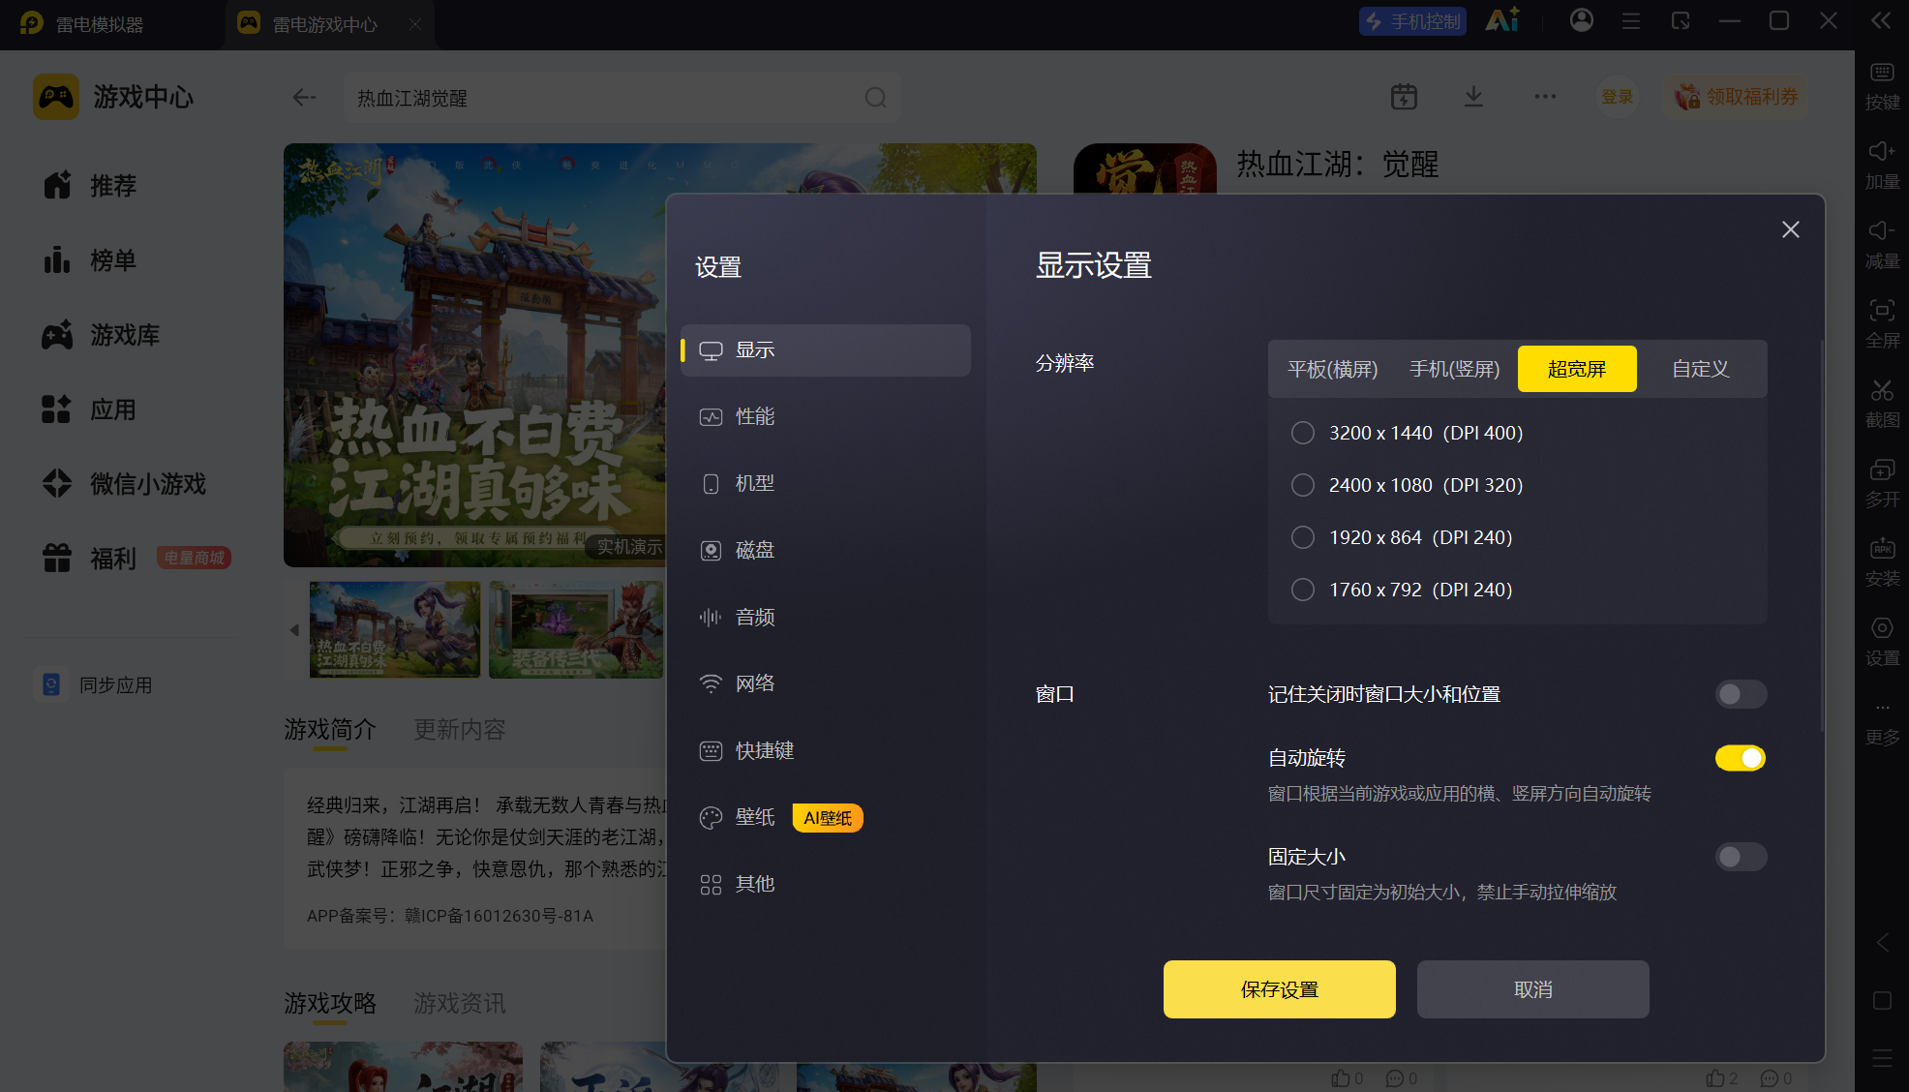Open 应用 in game center sidebar
This screenshot has width=1909, height=1092.
coord(90,409)
